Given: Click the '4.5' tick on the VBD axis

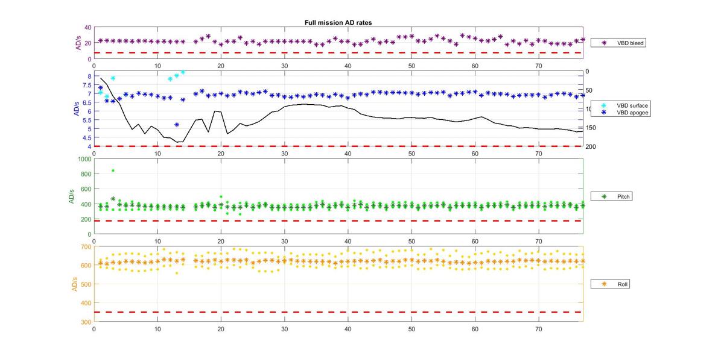Looking at the screenshot, I should coord(87,137).
